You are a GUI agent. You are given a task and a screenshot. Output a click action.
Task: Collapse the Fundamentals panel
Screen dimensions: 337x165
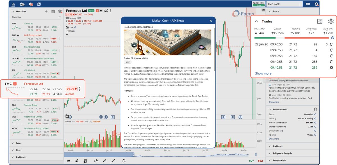click(270, 109)
